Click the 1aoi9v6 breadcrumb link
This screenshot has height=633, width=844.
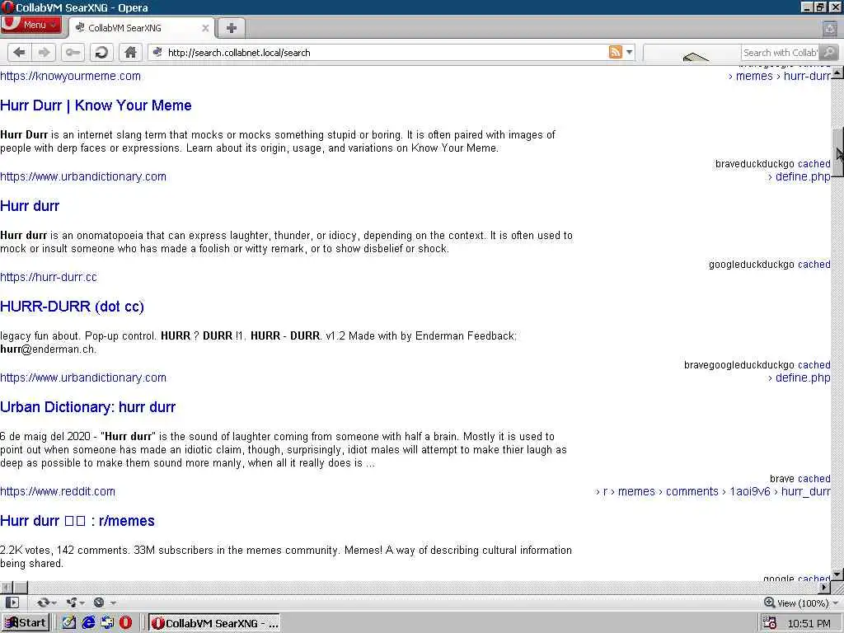coord(750,491)
